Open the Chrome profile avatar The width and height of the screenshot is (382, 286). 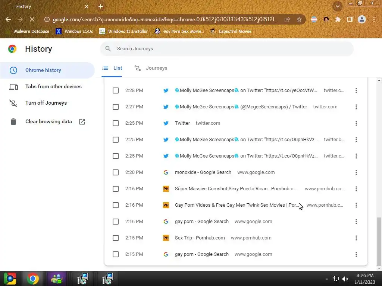pos(362,19)
